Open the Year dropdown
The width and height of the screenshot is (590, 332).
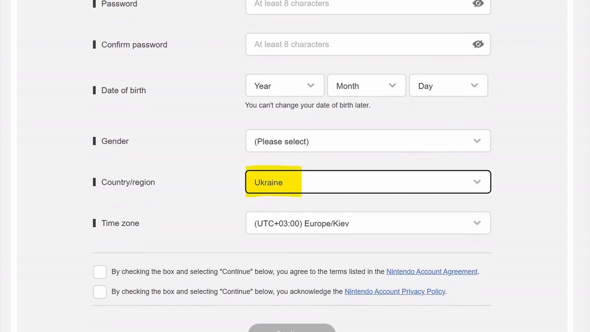pyautogui.click(x=285, y=86)
